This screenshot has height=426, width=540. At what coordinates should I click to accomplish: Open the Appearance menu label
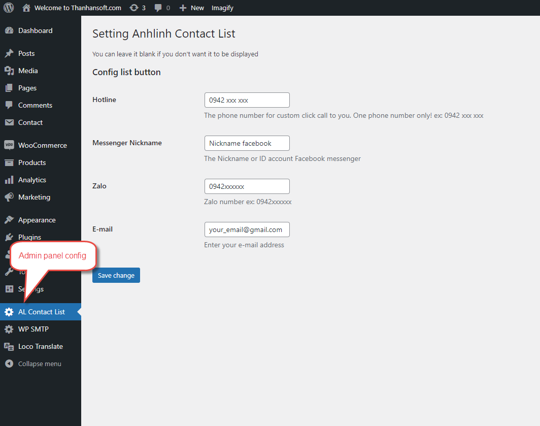(x=37, y=220)
